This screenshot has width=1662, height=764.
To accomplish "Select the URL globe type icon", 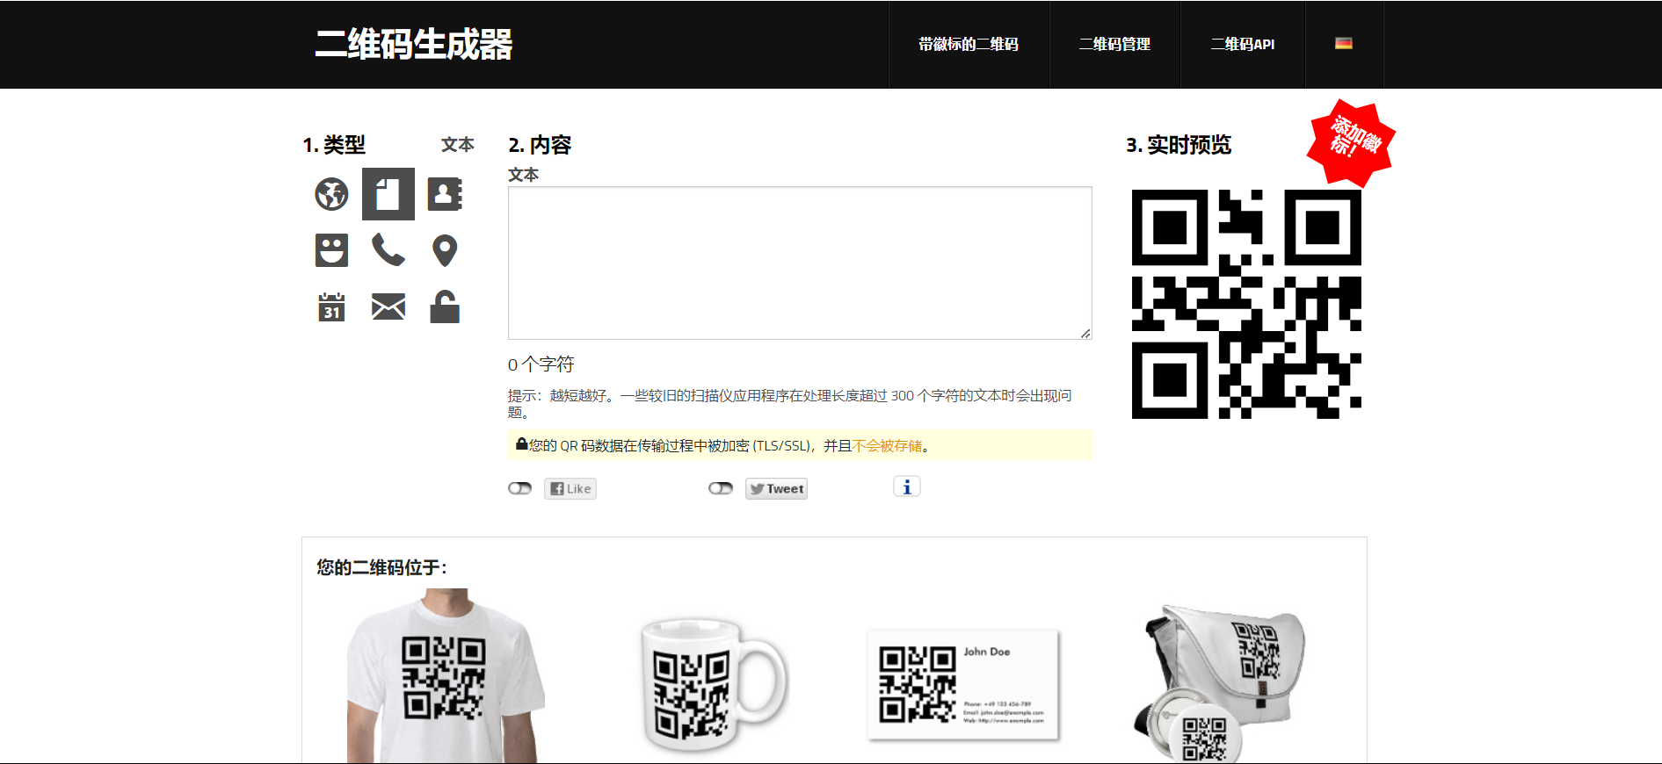I will 331,194.
